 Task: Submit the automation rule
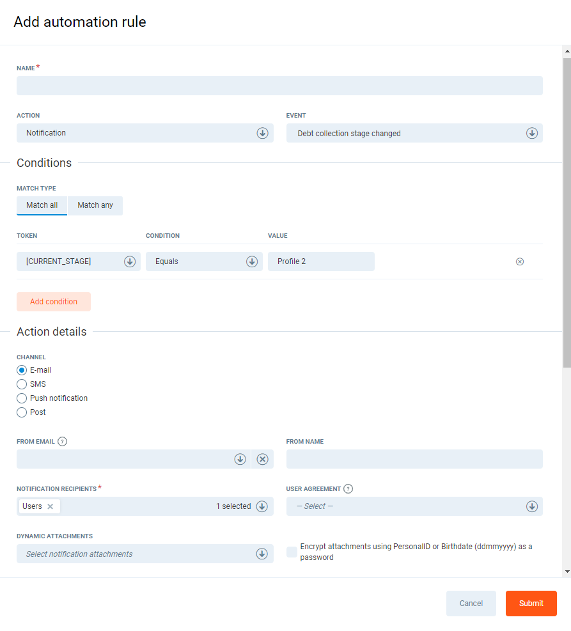(x=531, y=604)
